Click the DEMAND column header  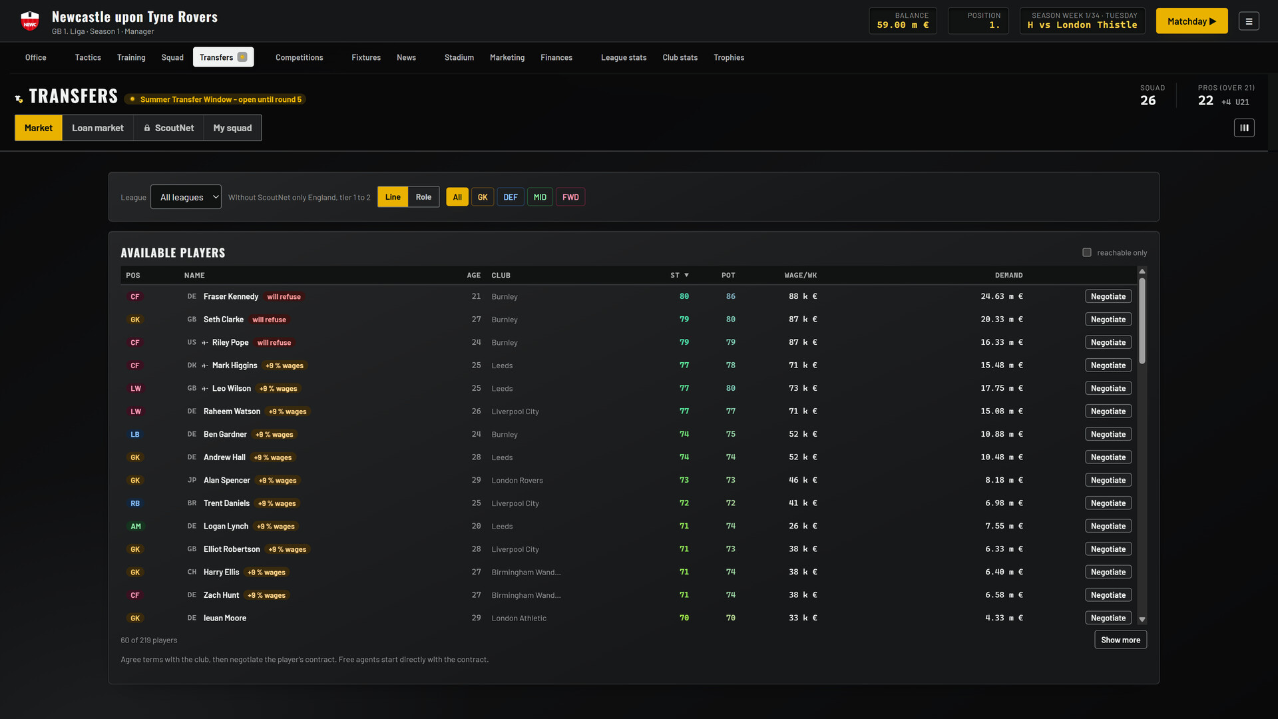tap(1008, 276)
